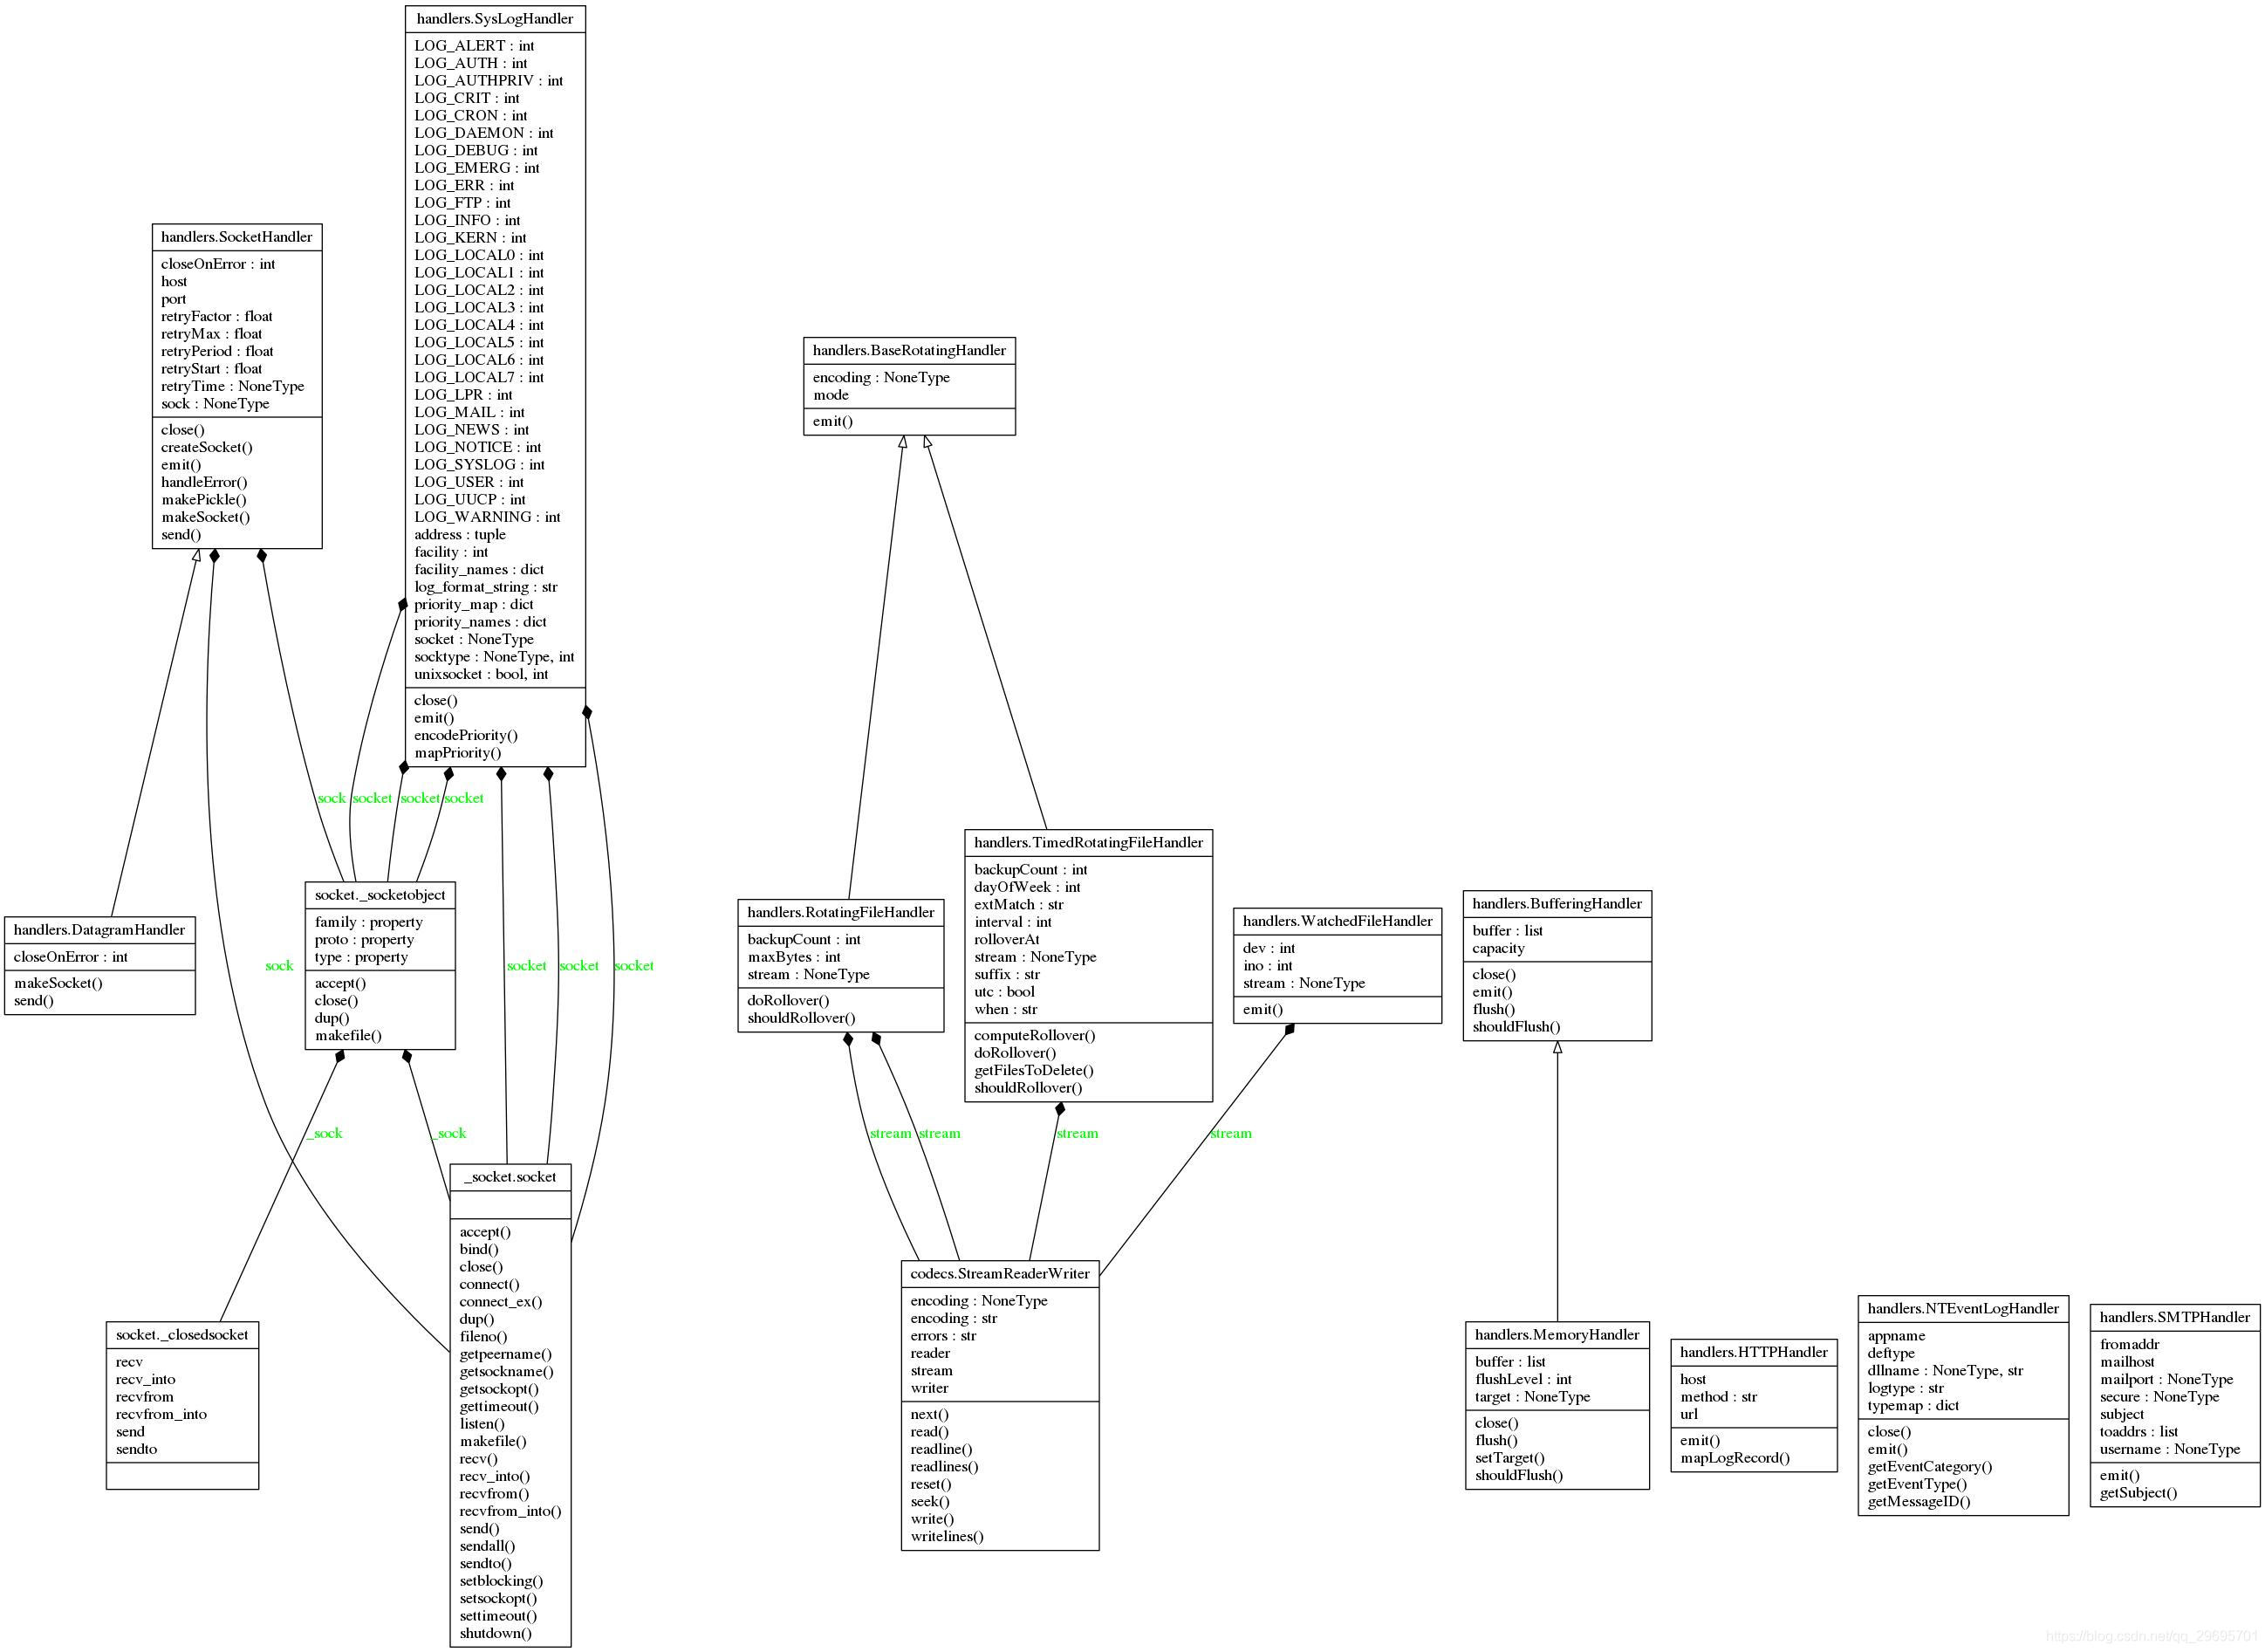Select the handlers.SysLogHandler class title
The height and width of the screenshot is (1652, 2265).
pos(495,19)
